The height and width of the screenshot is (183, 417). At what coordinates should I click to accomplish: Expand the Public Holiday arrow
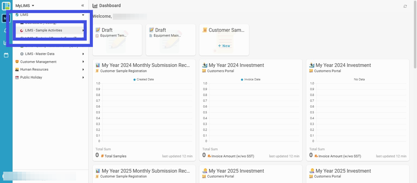pos(83,77)
